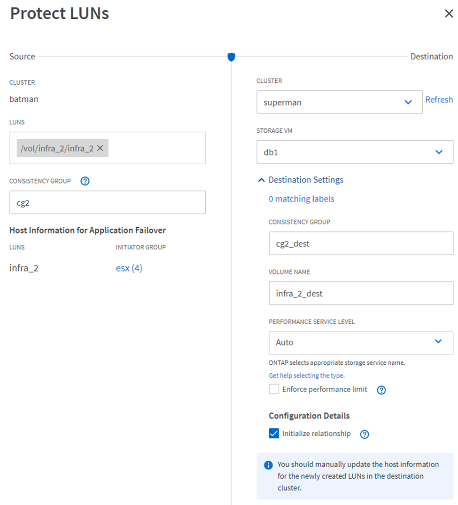Viewport: 458px width, 505px height.
Task: Click Get help selecting the type
Action: 306,376
